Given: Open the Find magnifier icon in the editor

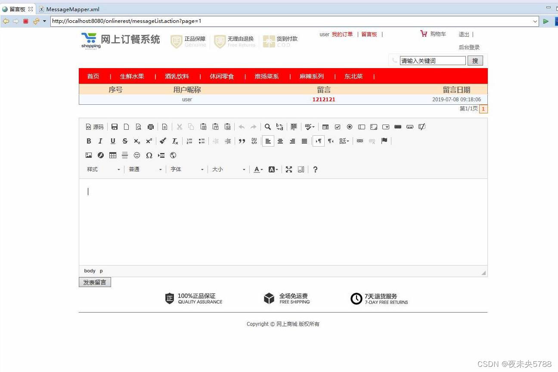Looking at the screenshot, I should tap(268, 127).
